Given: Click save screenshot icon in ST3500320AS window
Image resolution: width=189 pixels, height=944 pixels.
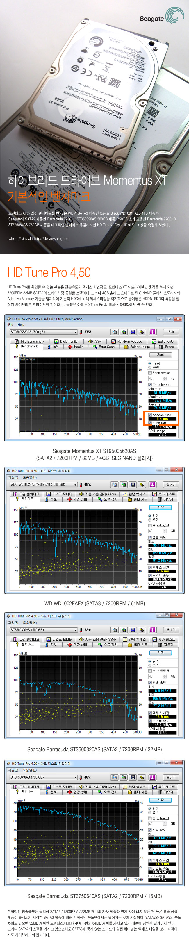Looking at the screenshot, I should [x=133, y=630].
